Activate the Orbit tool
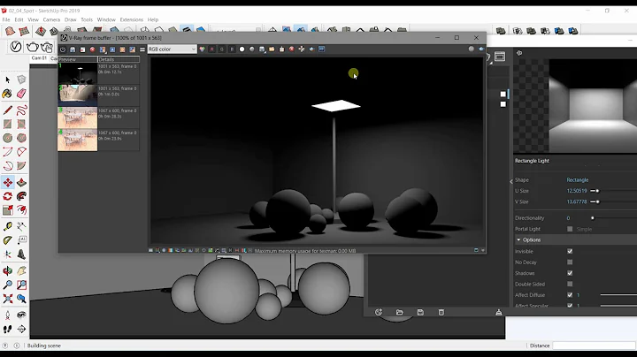Image resolution: width=637 pixels, height=357 pixels. 8,270
